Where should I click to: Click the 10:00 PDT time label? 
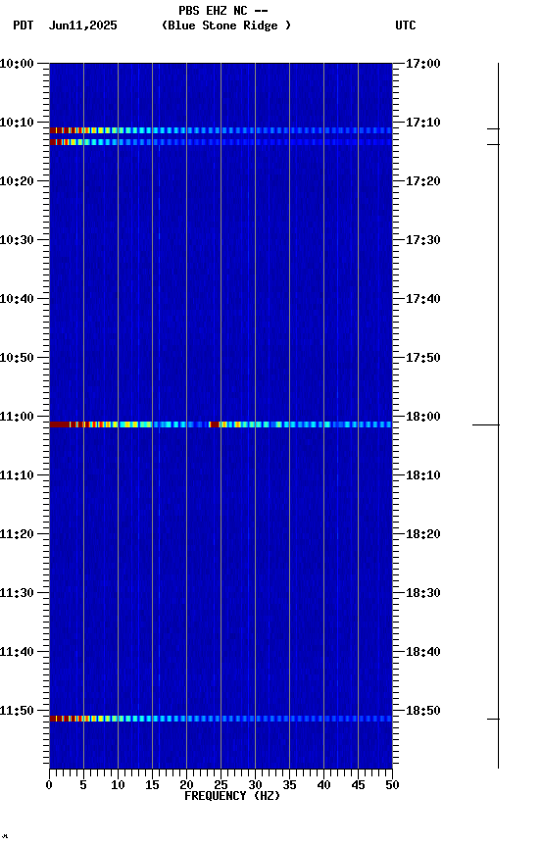pyautogui.click(x=17, y=64)
